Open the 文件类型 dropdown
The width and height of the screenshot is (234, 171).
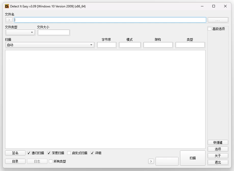20,32
